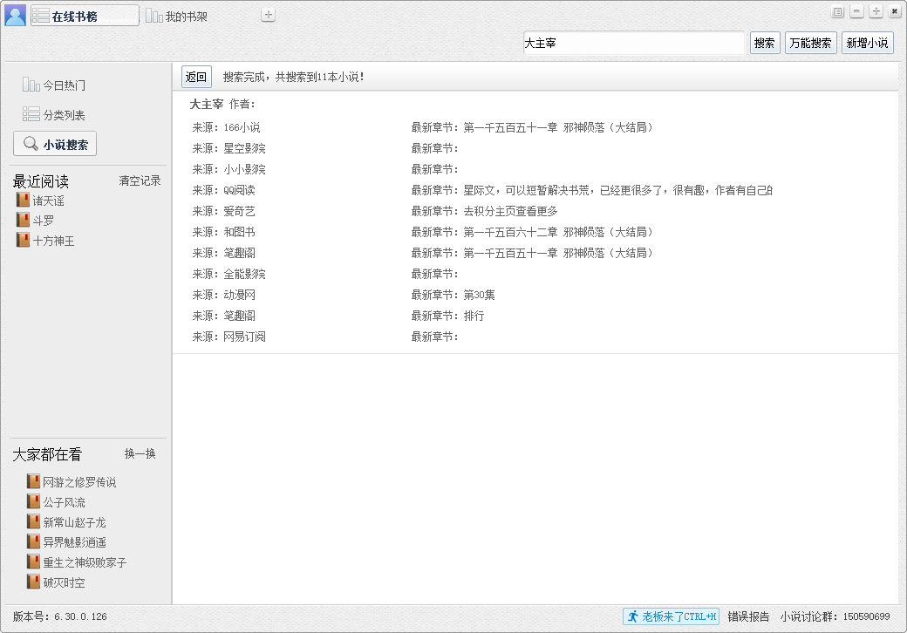The width and height of the screenshot is (907, 633).
Task: Select the 小说搜索 magnifier icon
Action: [x=31, y=143]
